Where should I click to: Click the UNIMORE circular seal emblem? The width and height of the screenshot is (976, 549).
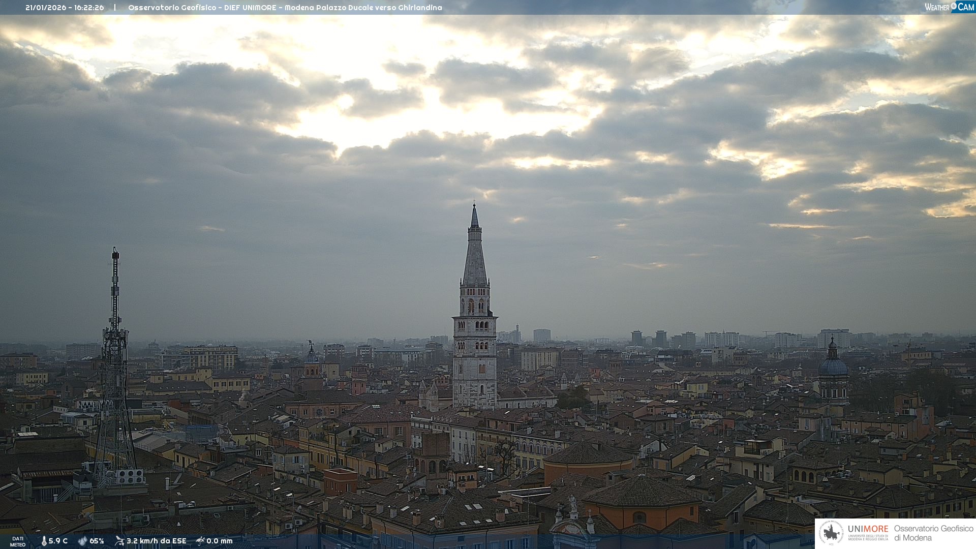[832, 533]
